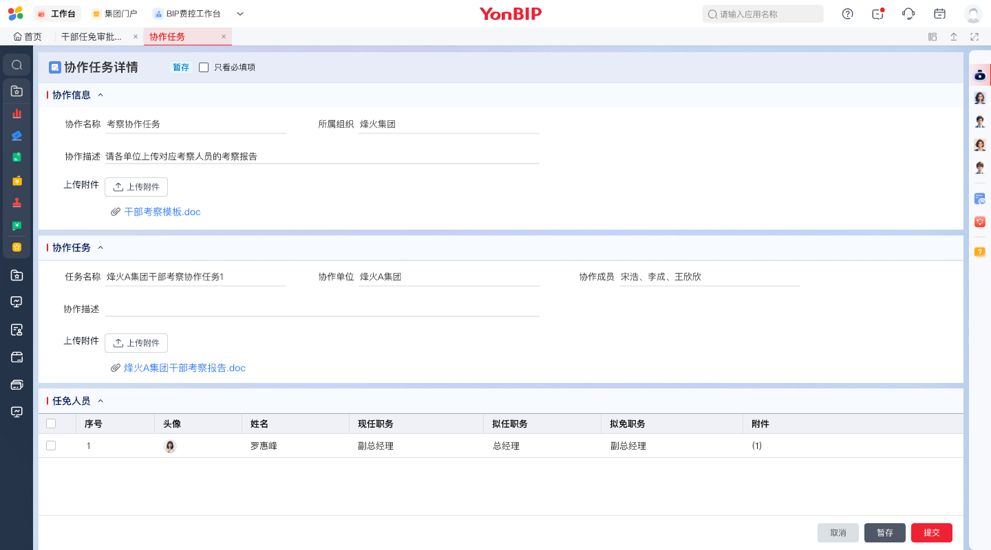This screenshot has height=550, width=991.
Task: Collapse the 任免人员 section
Action: coord(100,401)
